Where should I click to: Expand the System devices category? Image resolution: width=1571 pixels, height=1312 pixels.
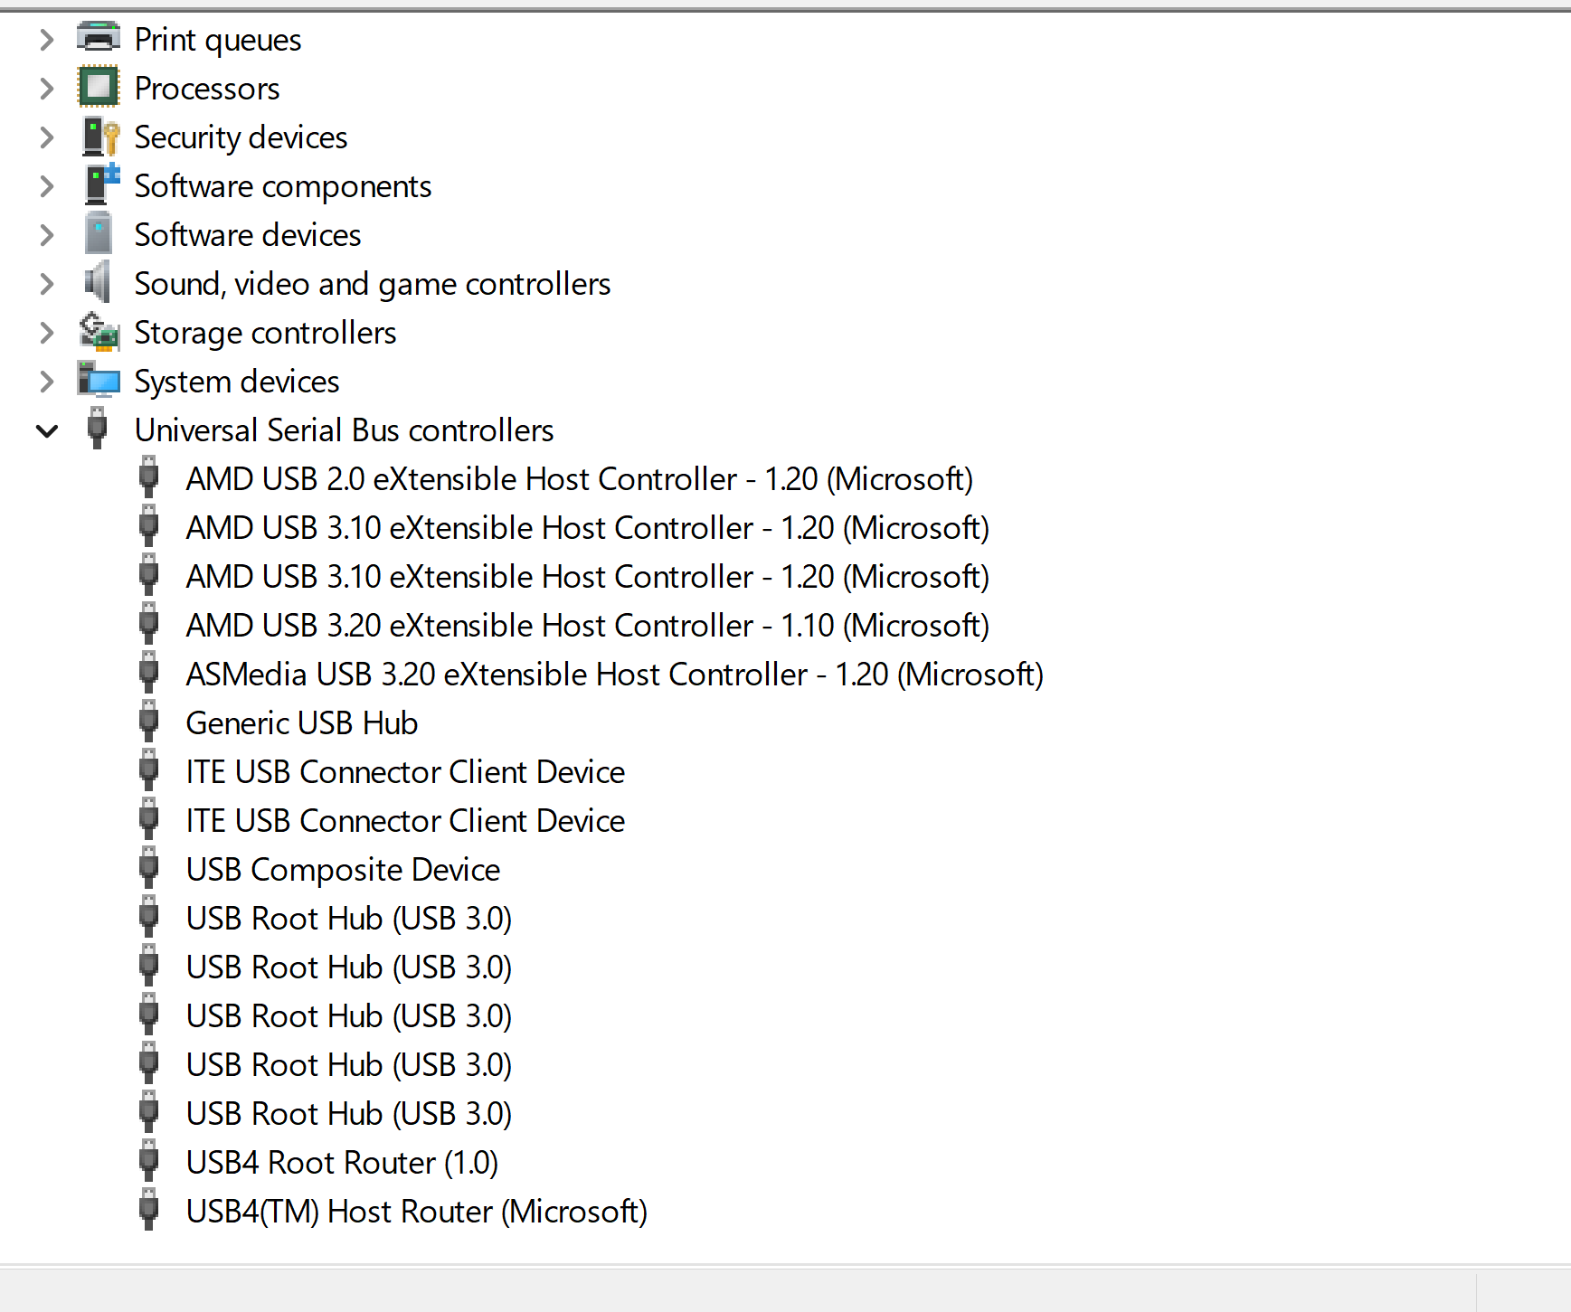[x=47, y=382]
